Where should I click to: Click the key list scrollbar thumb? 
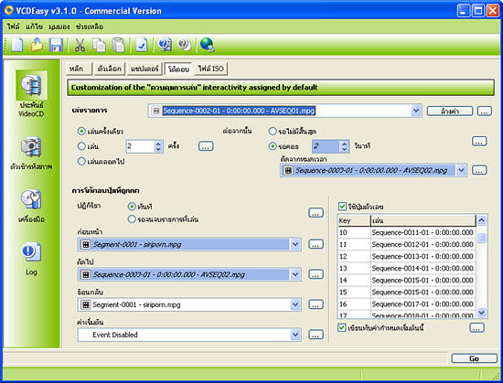[x=481, y=238]
